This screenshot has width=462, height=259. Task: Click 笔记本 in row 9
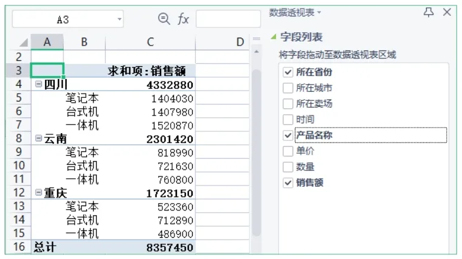(x=82, y=153)
